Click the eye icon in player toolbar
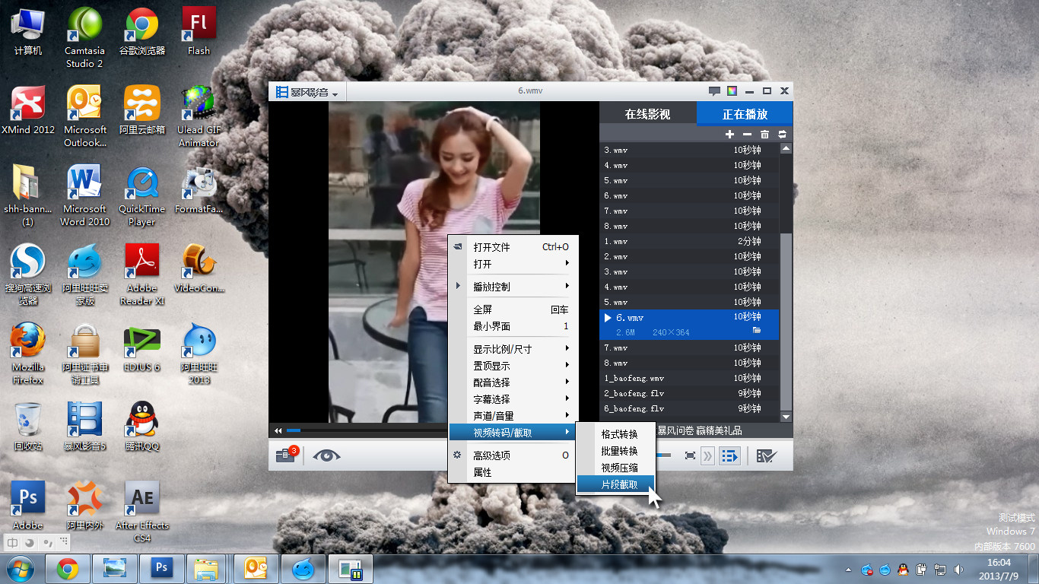The width and height of the screenshot is (1039, 584). [326, 455]
